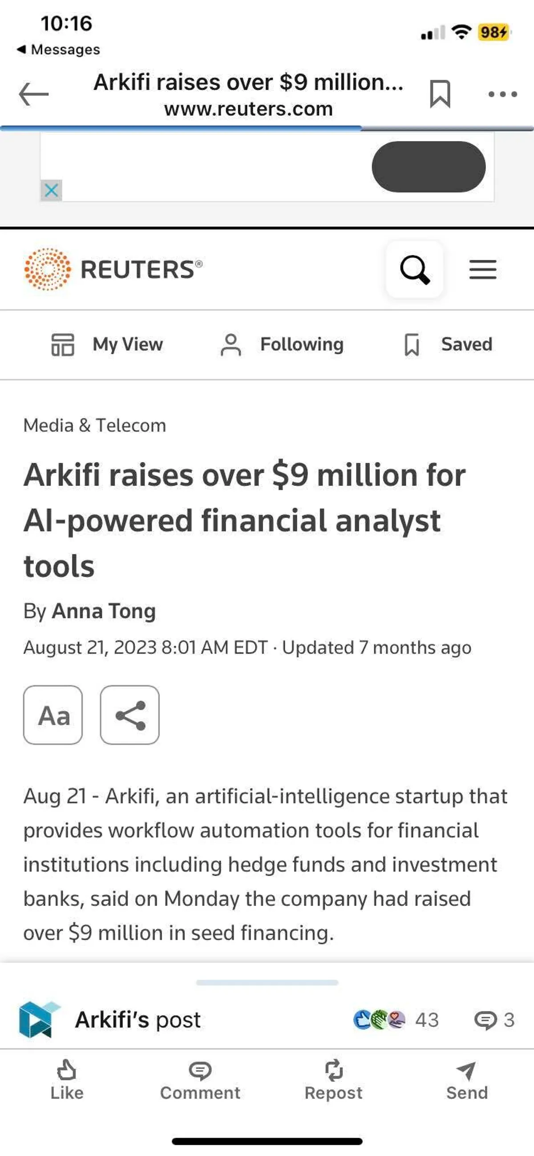Tap the back arrow in browser header
The width and height of the screenshot is (534, 1156).
pyautogui.click(x=34, y=94)
